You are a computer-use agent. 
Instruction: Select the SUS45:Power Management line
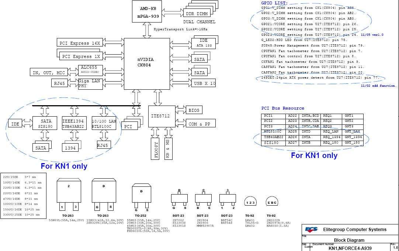[313, 45]
